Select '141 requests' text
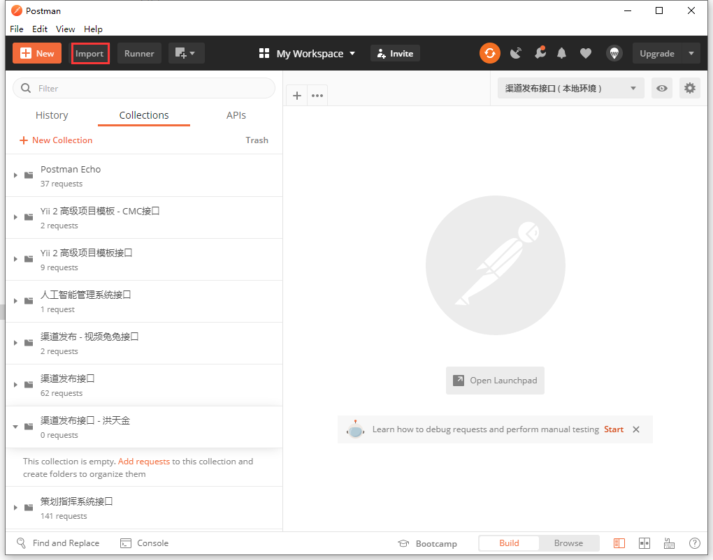This screenshot has width=713, height=560. (x=64, y=517)
